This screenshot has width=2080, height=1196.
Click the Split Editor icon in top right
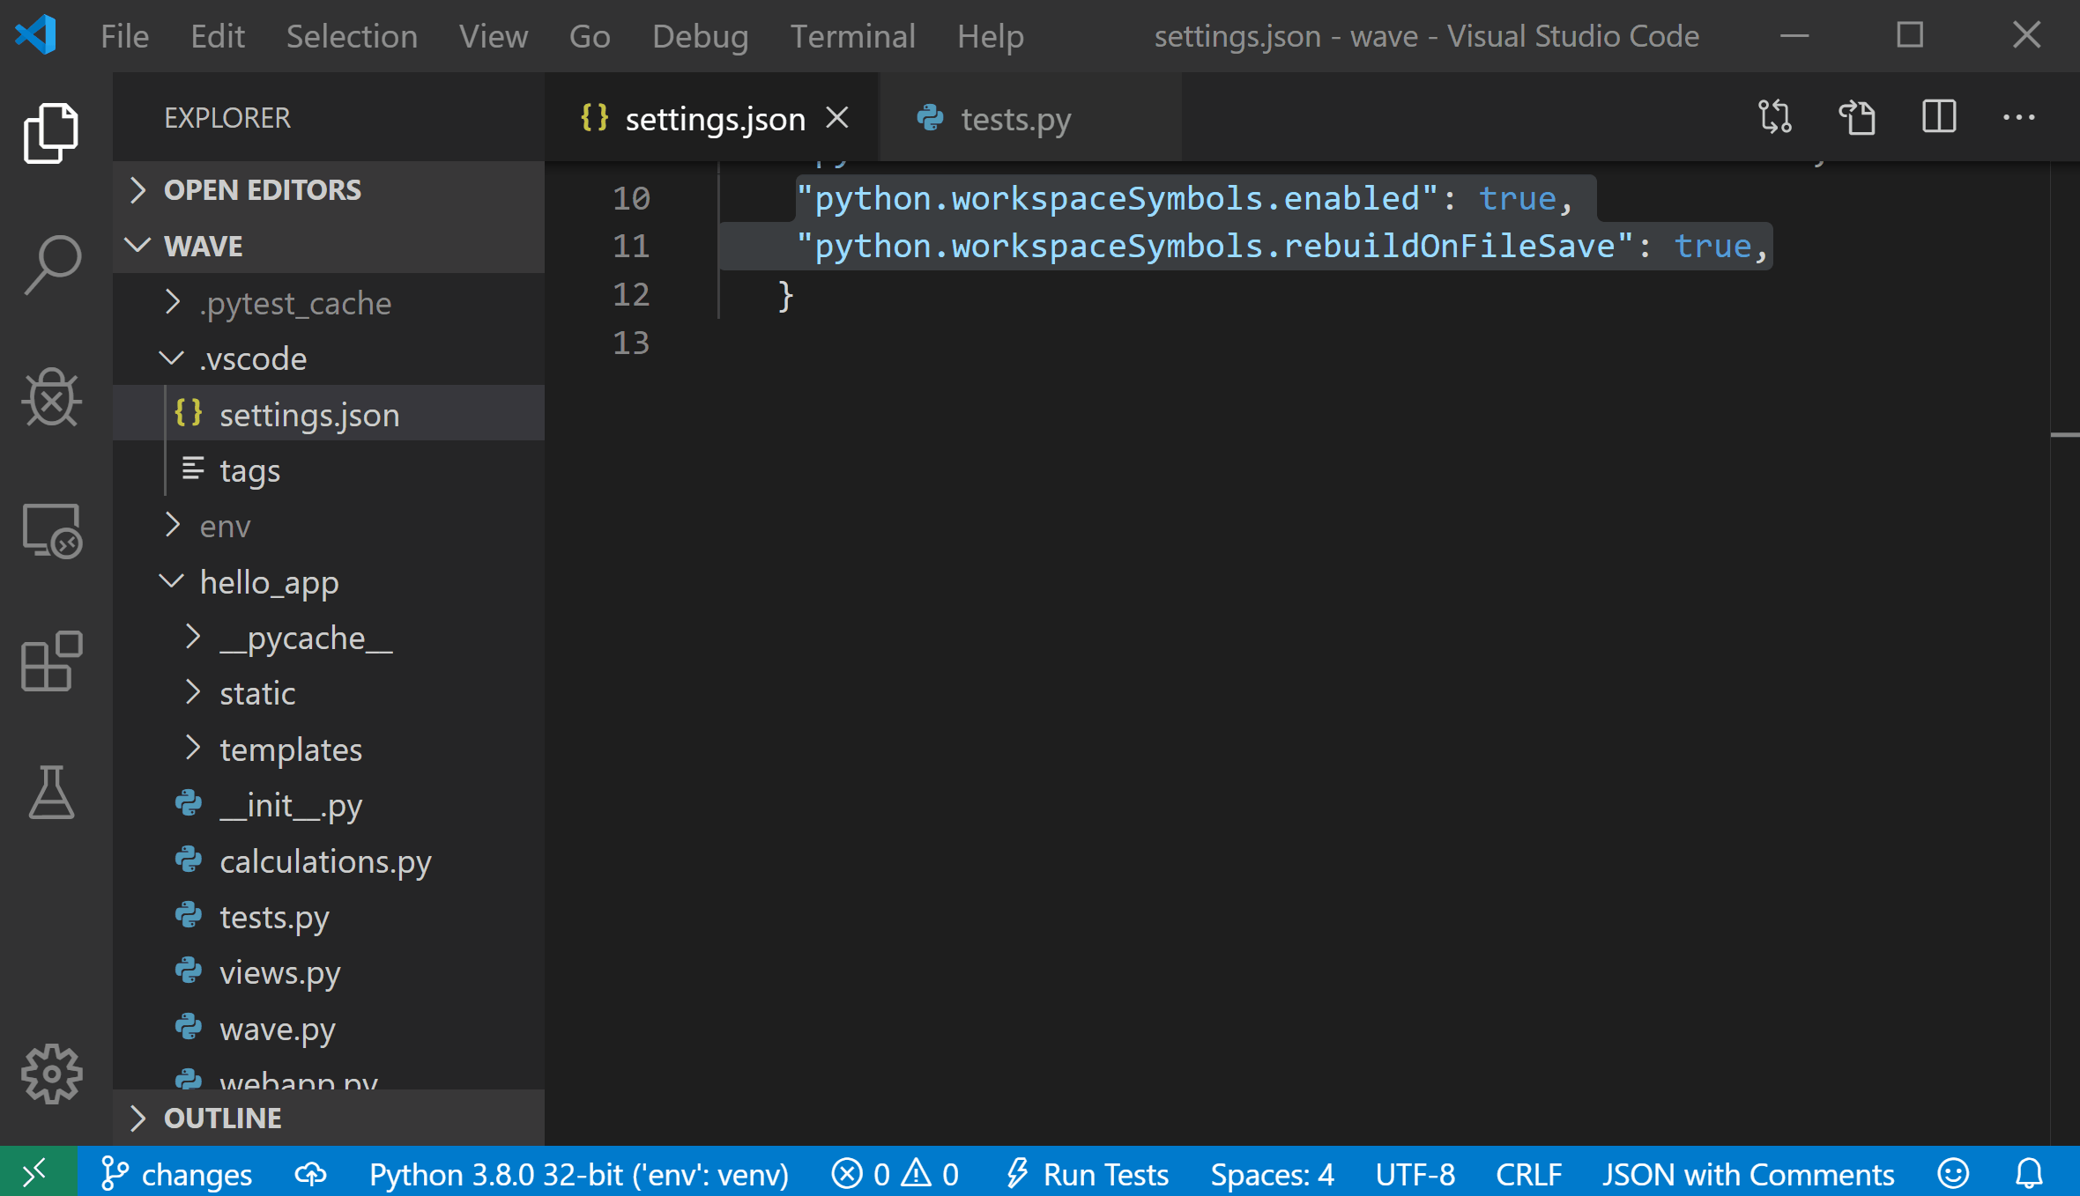[x=1940, y=117]
